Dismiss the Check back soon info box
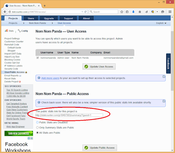The width and height of the screenshot is (175, 153). point(164,101)
